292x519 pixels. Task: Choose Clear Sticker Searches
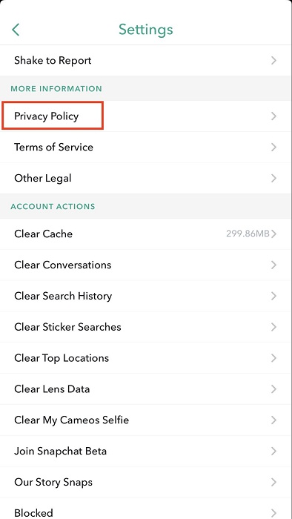[x=146, y=327]
